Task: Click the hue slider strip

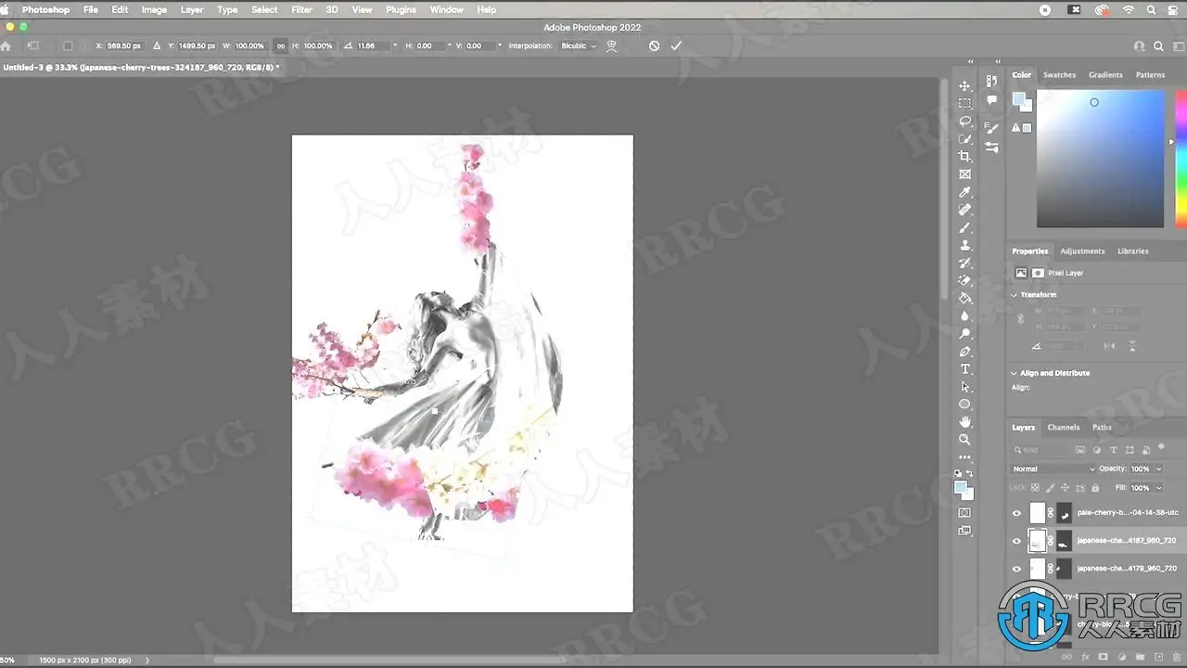Action: 1181,159
